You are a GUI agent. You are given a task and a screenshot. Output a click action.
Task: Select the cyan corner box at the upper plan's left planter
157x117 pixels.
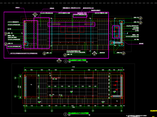coord(26,44)
